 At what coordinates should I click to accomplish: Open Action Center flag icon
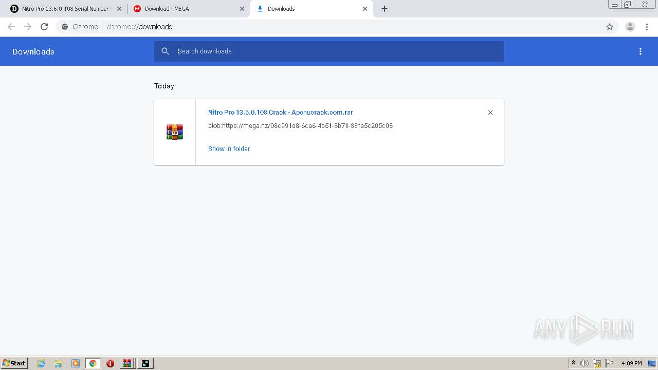pos(609,363)
